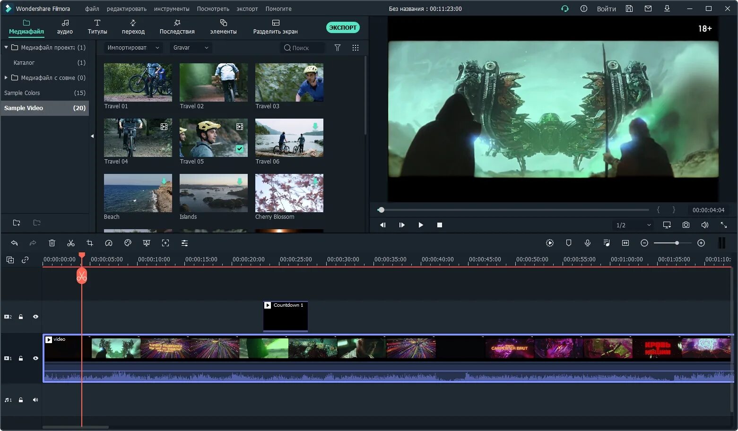Select the split scissors tool in the toolbar
Image resolution: width=738 pixels, height=431 pixels.
pos(71,243)
